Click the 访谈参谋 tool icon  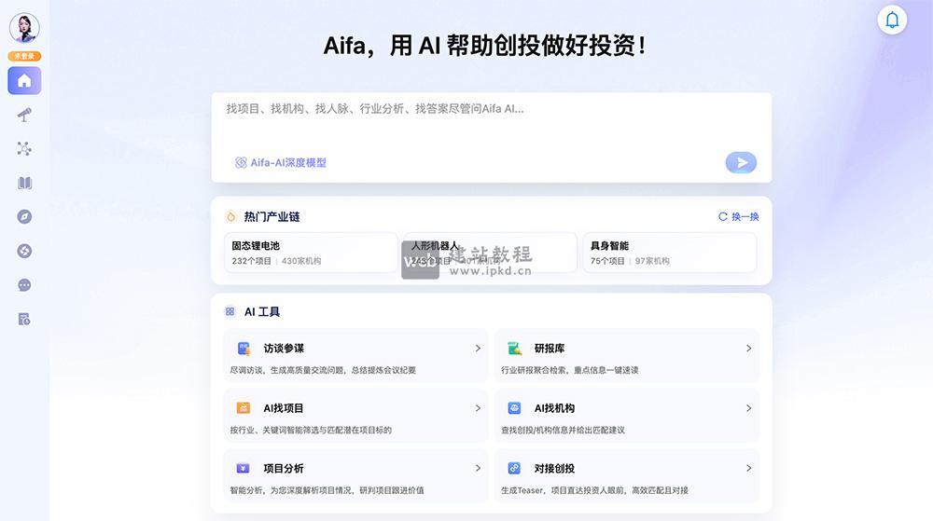click(x=244, y=349)
